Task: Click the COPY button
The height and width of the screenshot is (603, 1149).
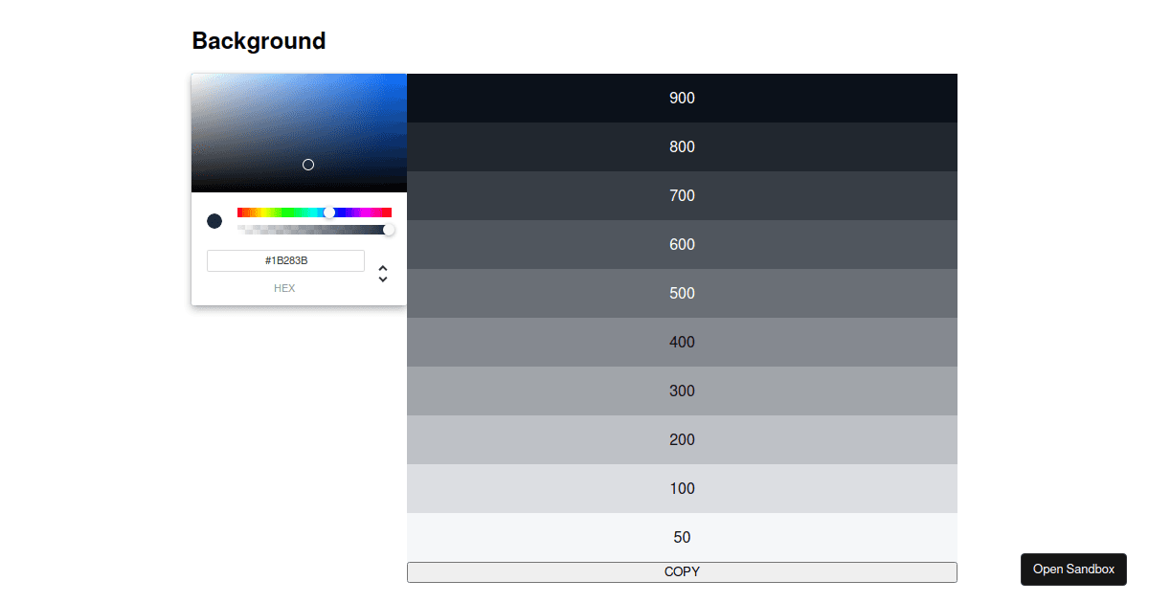Action: coord(682,571)
